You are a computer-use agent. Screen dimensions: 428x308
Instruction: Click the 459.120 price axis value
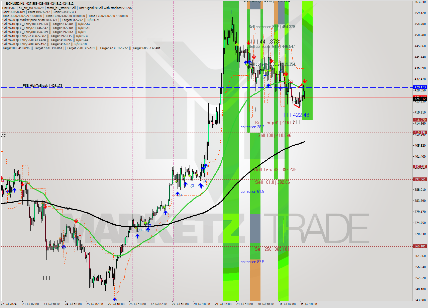point(420,13)
